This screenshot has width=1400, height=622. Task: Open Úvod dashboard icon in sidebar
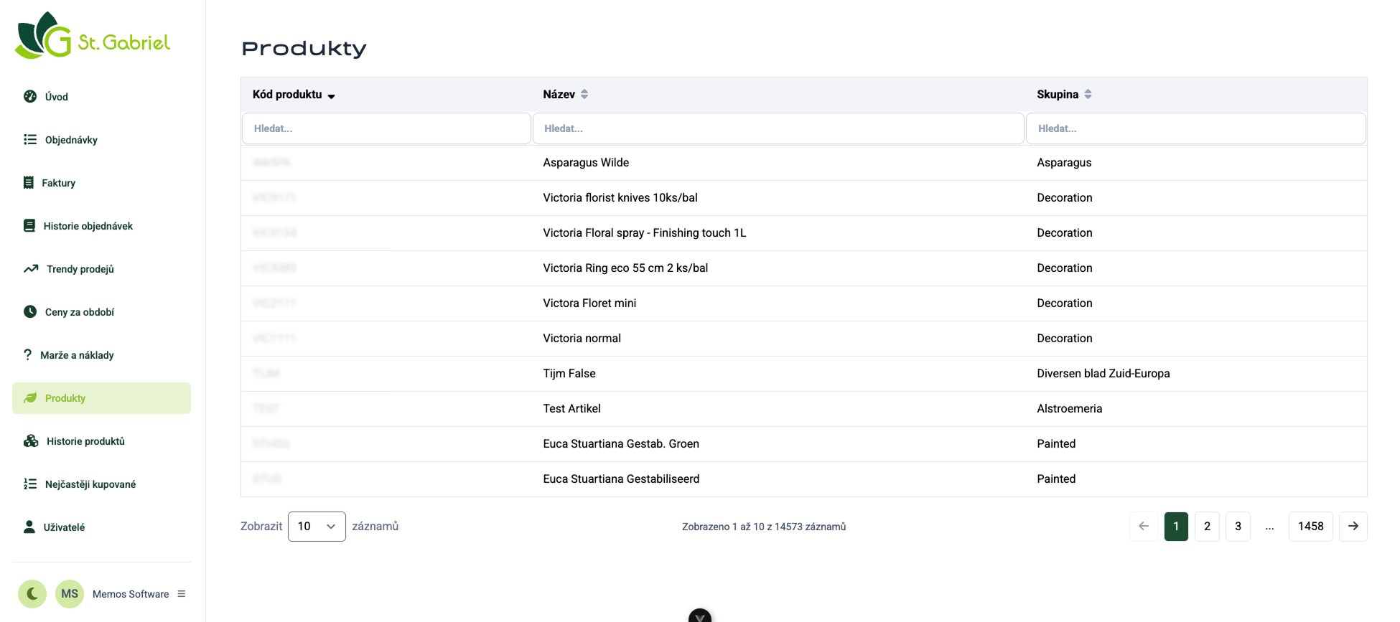30,96
